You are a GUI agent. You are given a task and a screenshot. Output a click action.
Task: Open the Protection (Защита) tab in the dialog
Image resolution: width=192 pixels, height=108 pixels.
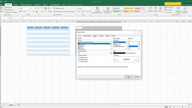[113, 36]
